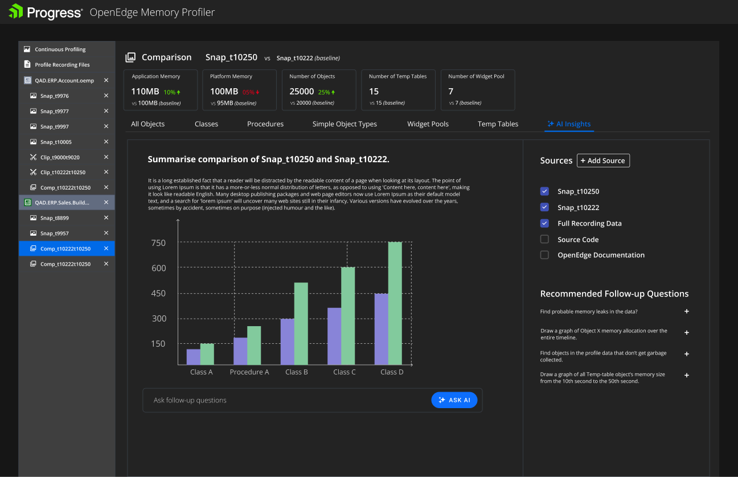The height and width of the screenshot is (477, 738).
Task: Open the Snap_t8899 snapshot
Action: tap(55, 218)
